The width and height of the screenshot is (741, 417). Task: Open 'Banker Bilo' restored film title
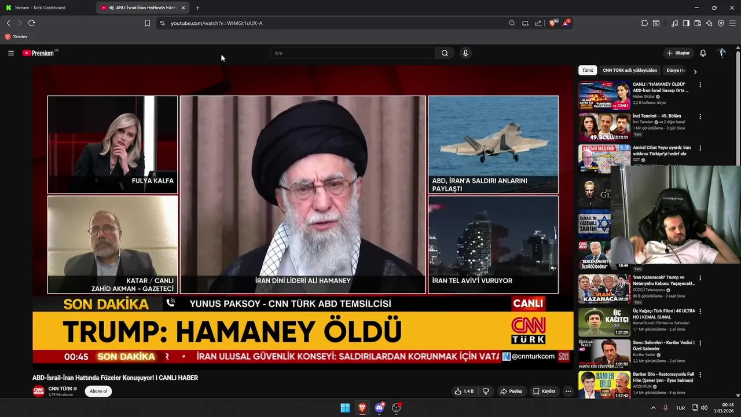click(663, 377)
